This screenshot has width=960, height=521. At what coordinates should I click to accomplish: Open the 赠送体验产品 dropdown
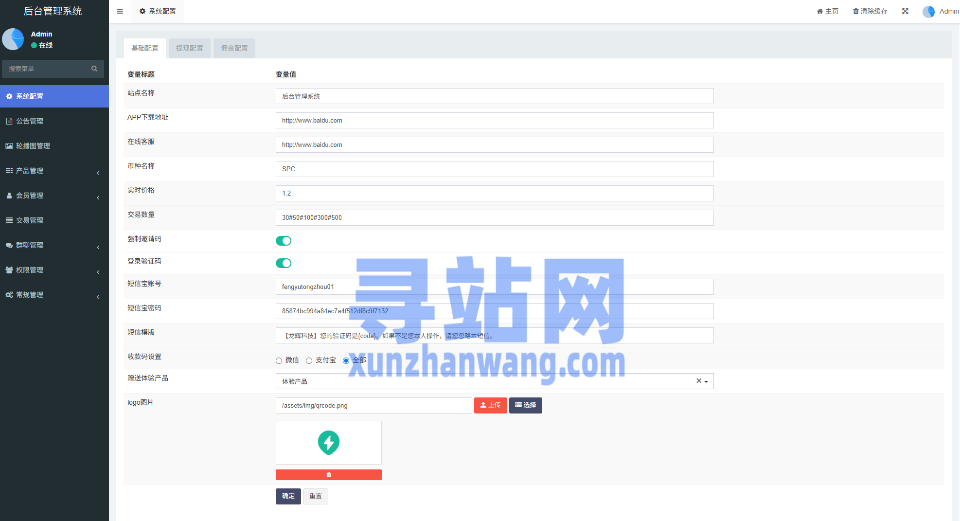(486, 381)
